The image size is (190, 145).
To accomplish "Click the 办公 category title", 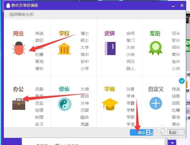I will (x=18, y=89).
